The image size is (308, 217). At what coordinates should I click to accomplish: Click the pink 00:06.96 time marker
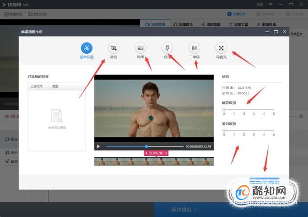[x=156, y=153]
